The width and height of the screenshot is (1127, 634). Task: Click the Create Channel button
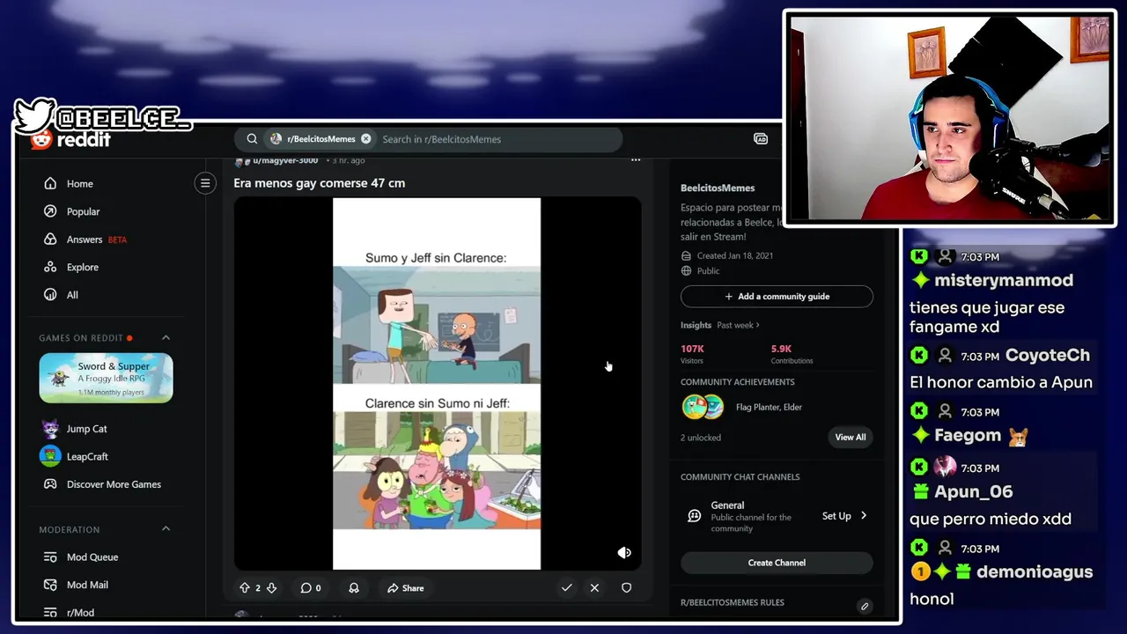point(777,563)
